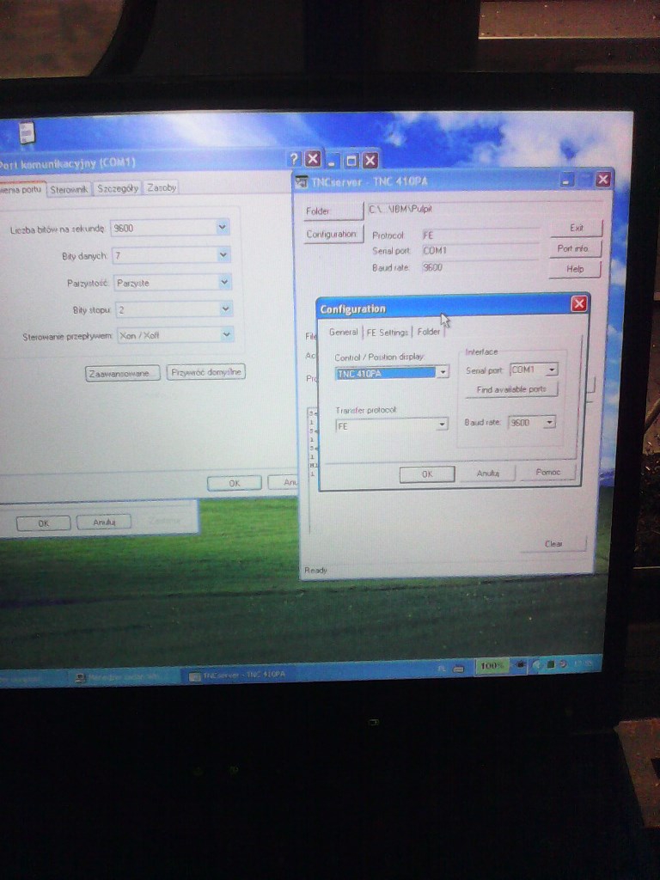The width and height of the screenshot is (660, 880).
Task: Expand the Baud rate 9600 dropdown in Configuration
Action: [x=531, y=422]
